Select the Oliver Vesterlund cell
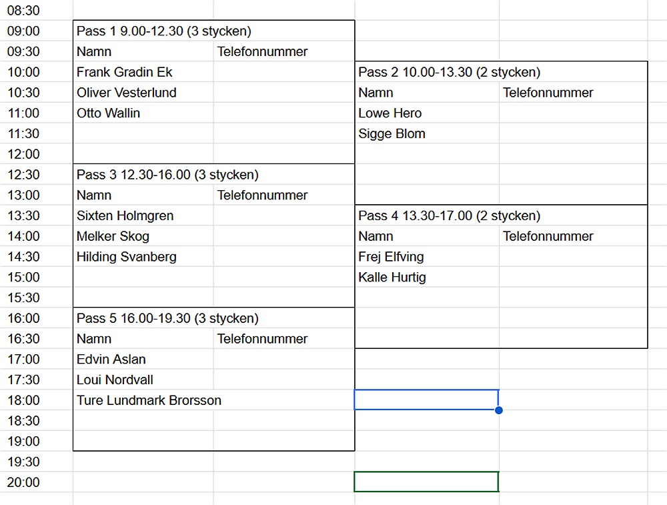Image resolution: width=667 pixels, height=505 pixels. [127, 93]
